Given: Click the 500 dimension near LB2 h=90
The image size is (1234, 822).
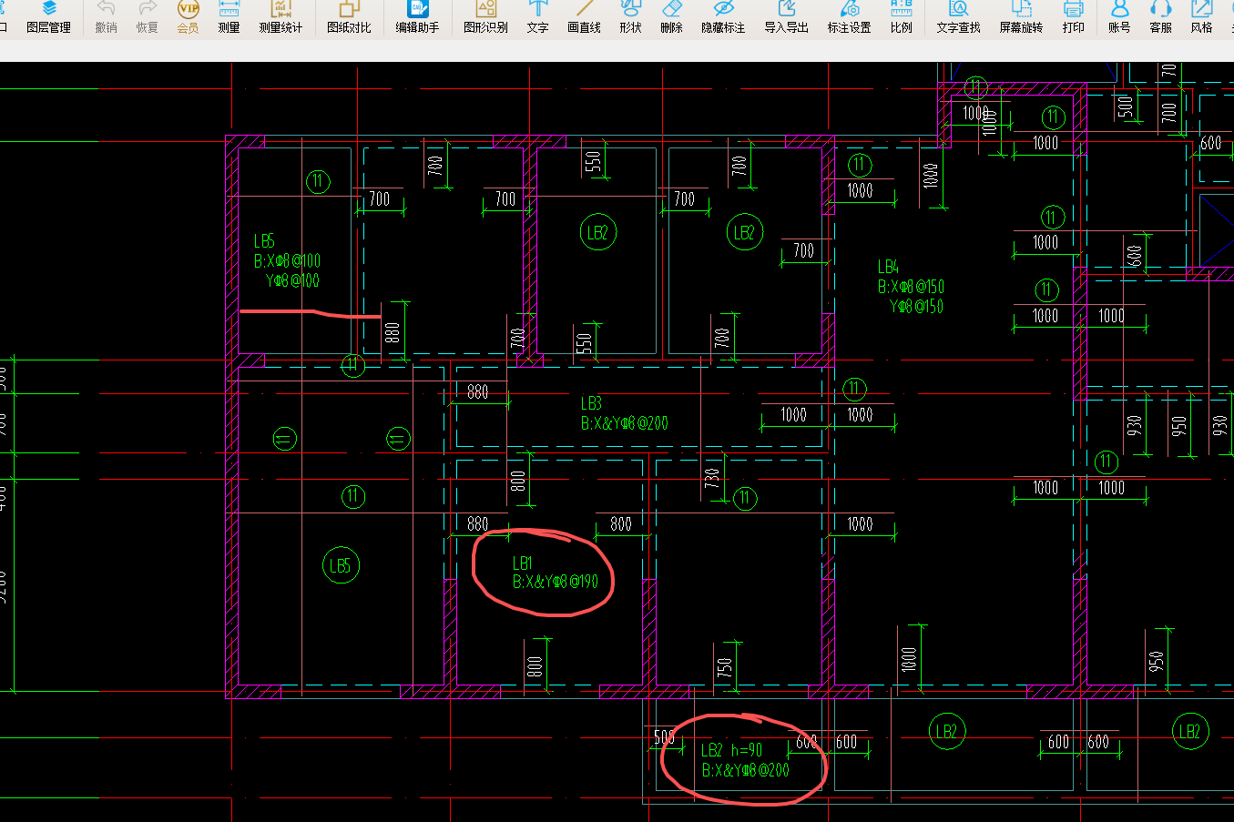Looking at the screenshot, I should (x=665, y=736).
